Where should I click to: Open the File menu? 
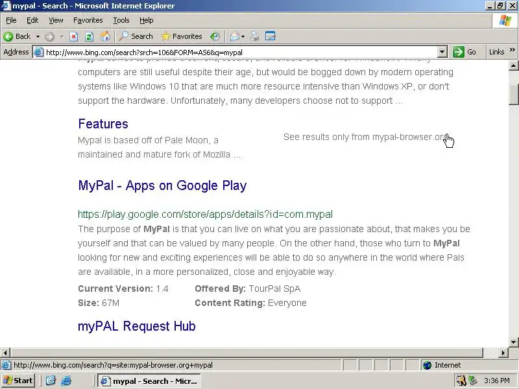[x=11, y=20]
